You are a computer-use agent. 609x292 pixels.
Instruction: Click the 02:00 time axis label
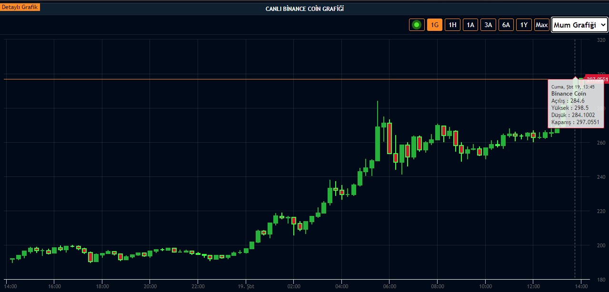(294, 286)
